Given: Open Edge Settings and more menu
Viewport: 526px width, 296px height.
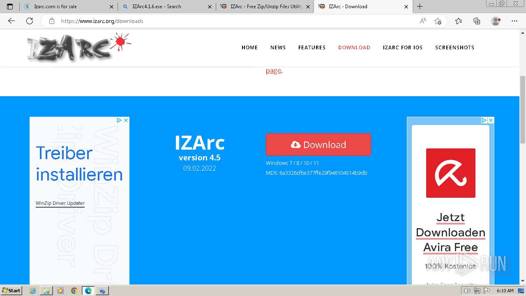Looking at the screenshot, I should 514,21.
